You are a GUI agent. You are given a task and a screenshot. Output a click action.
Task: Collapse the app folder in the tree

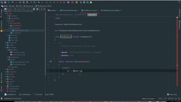[6, 14]
